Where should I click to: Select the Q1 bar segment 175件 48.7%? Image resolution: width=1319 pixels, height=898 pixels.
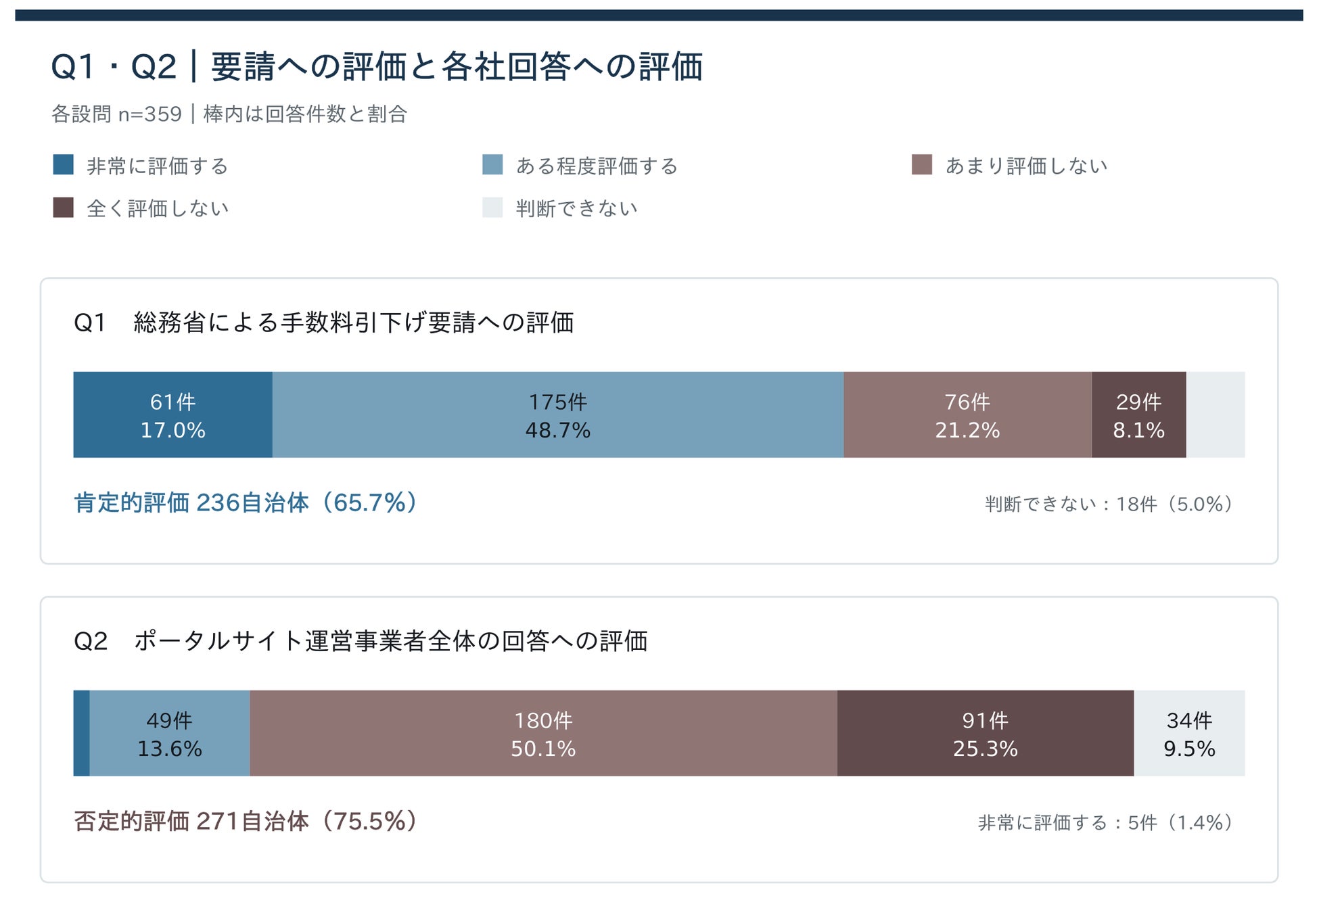[558, 415]
